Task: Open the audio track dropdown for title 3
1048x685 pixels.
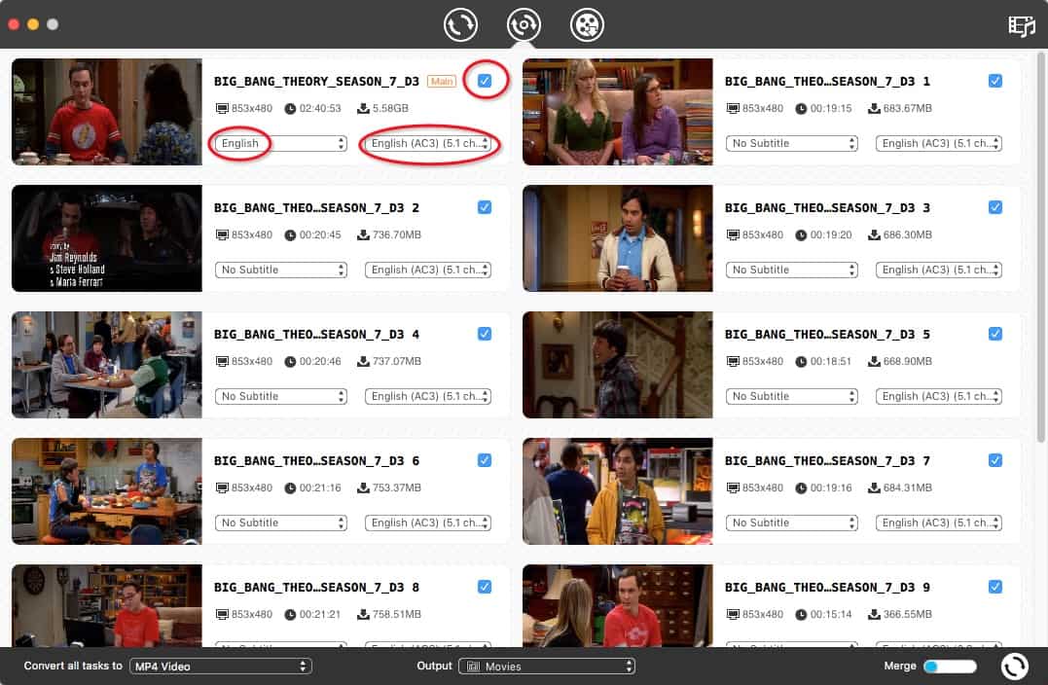Action: pyautogui.click(x=938, y=270)
